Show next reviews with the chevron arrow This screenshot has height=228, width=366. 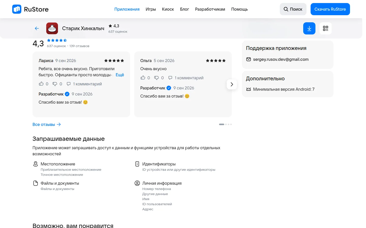[232, 84]
